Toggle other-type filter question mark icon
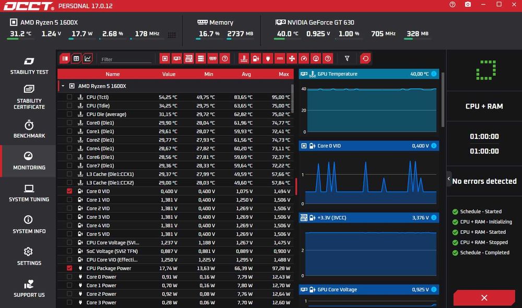 click(x=328, y=58)
